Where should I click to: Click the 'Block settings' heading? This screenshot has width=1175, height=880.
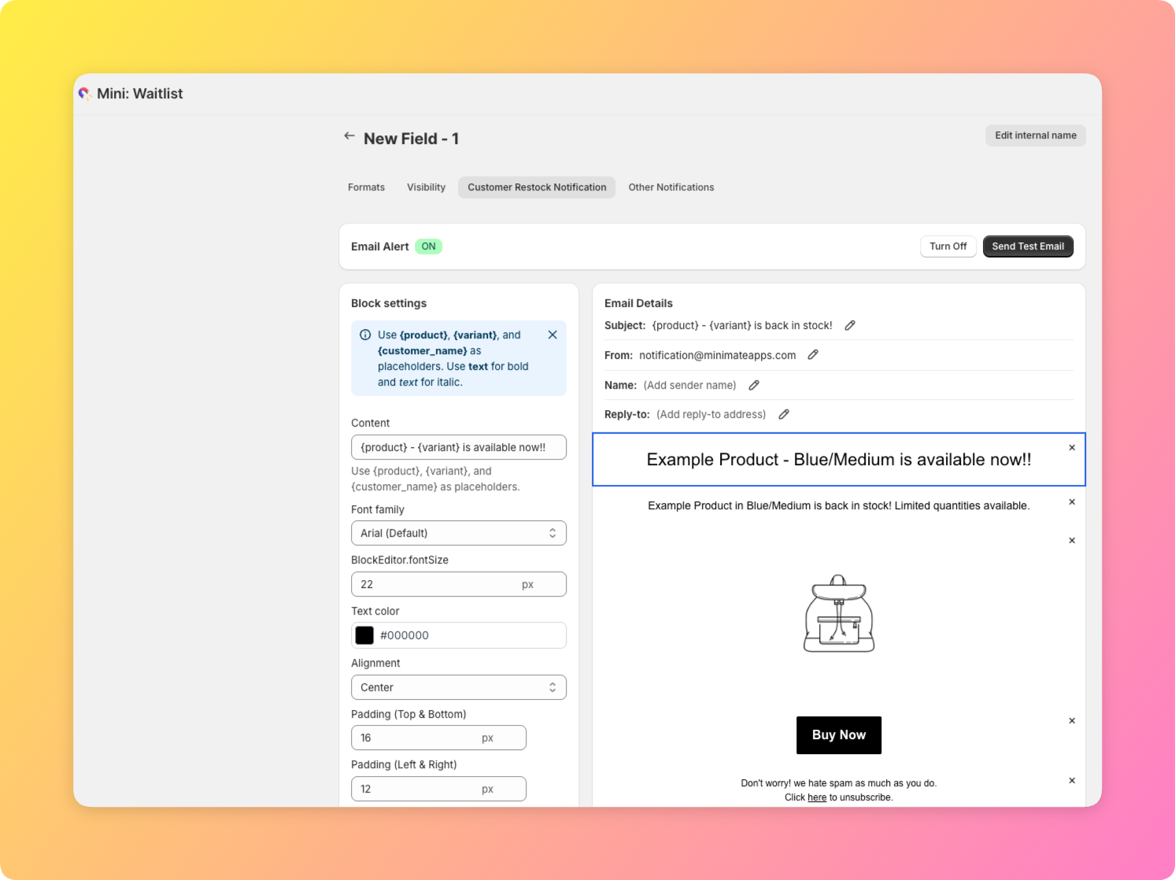(x=389, y=303)
